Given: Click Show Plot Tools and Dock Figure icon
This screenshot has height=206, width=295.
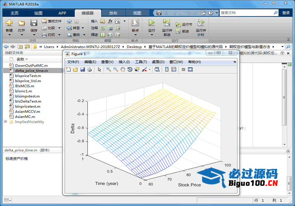Looking at the screenshot, I should (190, 70).
